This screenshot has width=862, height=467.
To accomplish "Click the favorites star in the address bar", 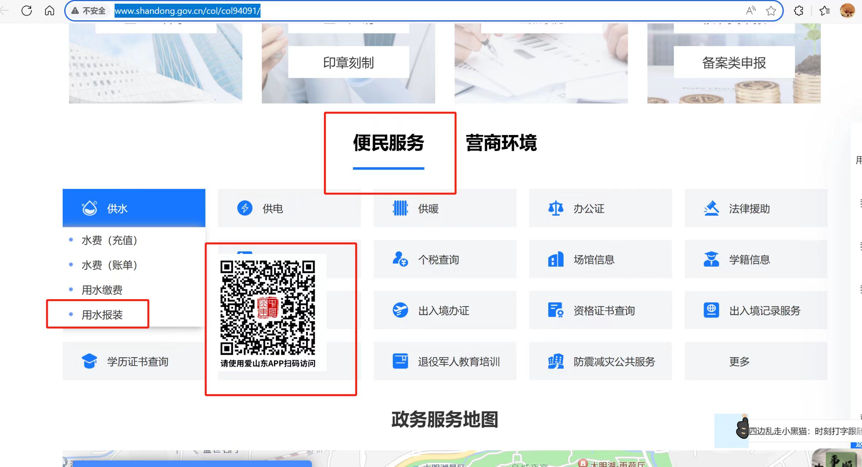I will coord(771,11).
